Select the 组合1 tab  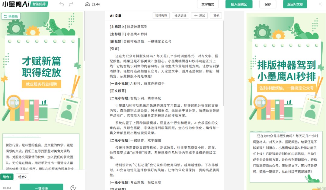click(x=7, y=177)
